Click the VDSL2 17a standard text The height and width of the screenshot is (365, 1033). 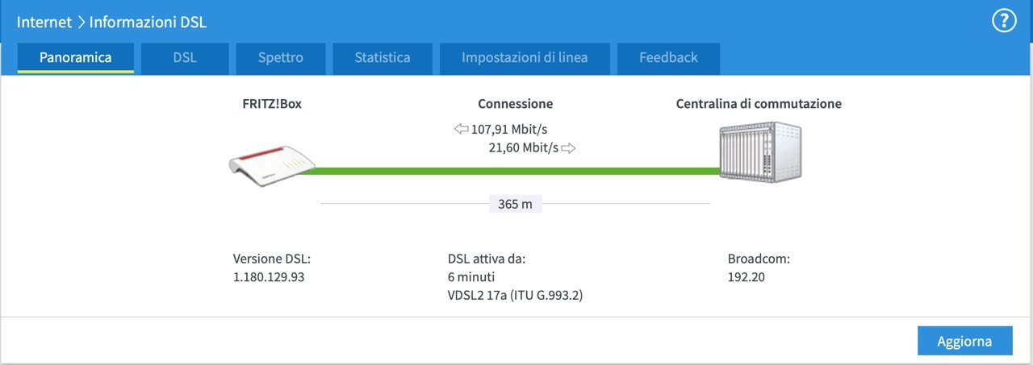515,296
